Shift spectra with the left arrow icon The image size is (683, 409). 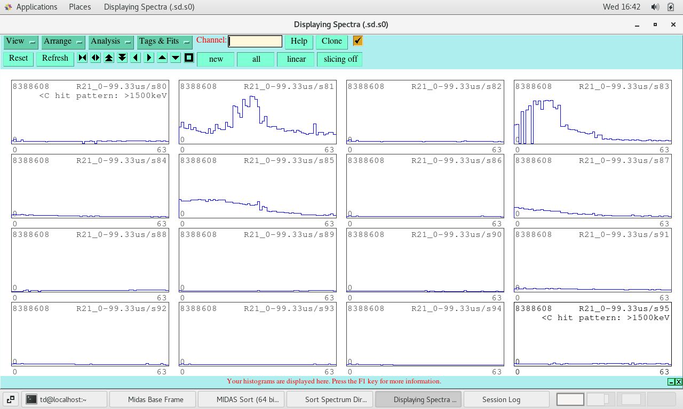136,58
